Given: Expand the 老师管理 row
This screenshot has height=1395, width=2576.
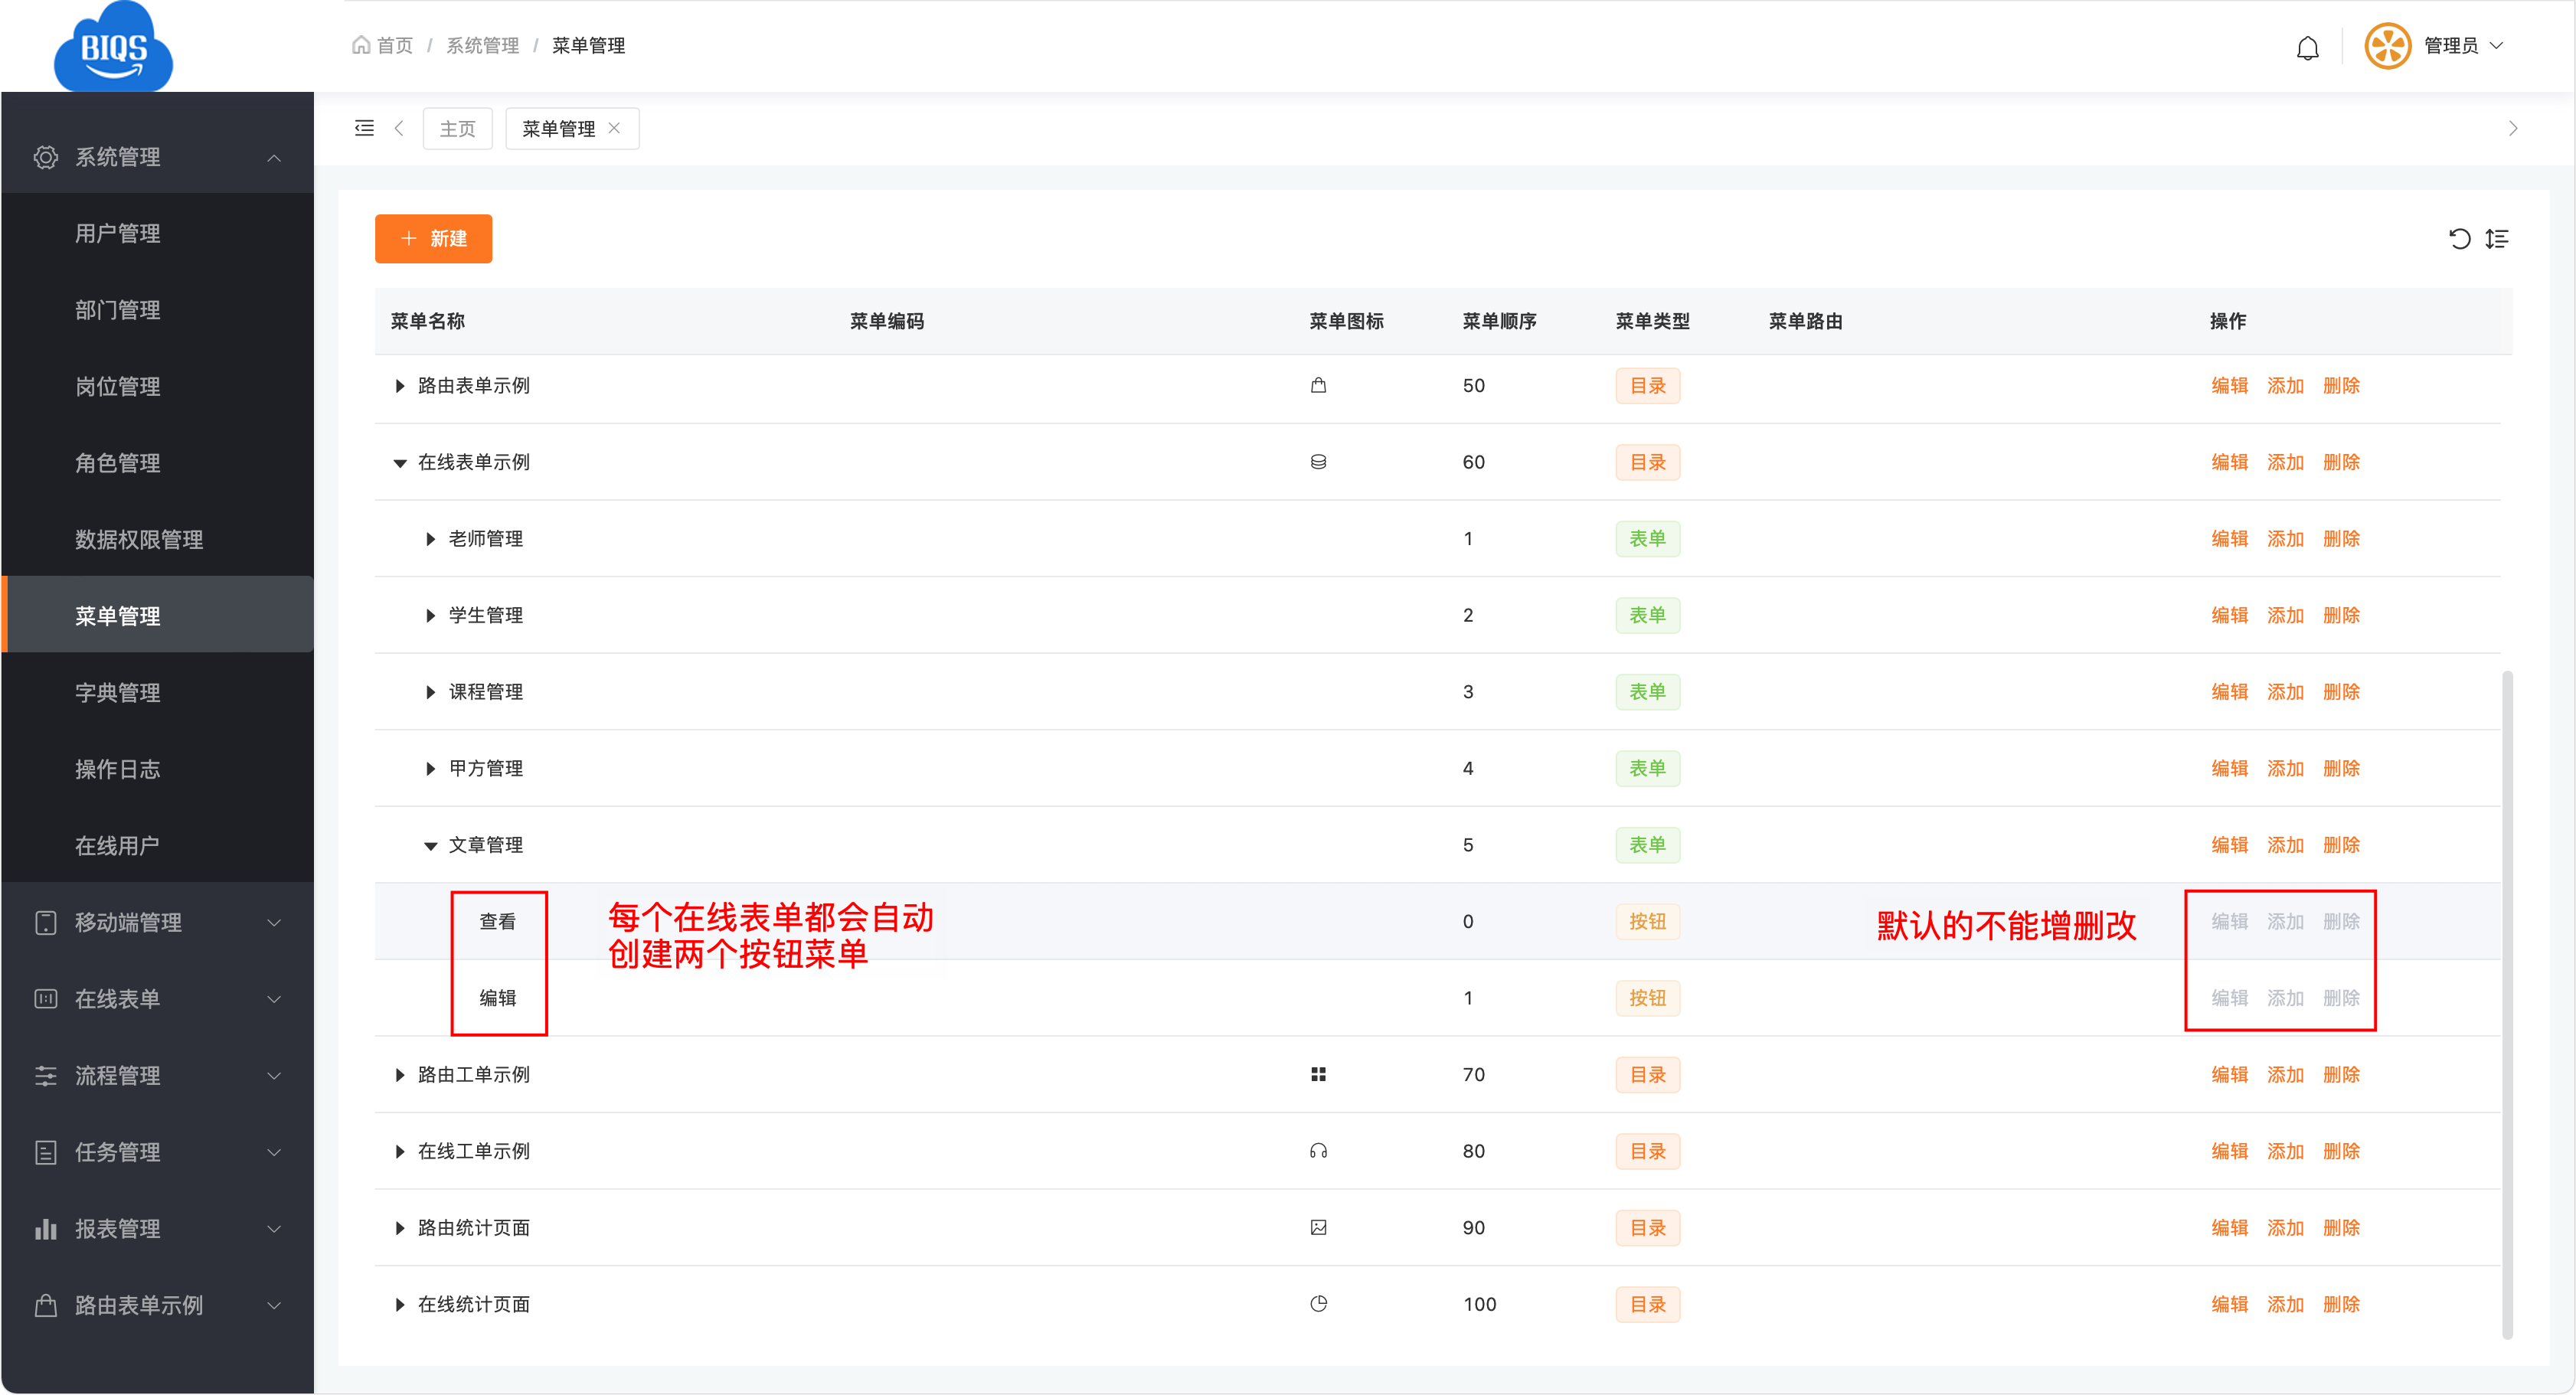Looking at the screenshot, I should (431, 539).
